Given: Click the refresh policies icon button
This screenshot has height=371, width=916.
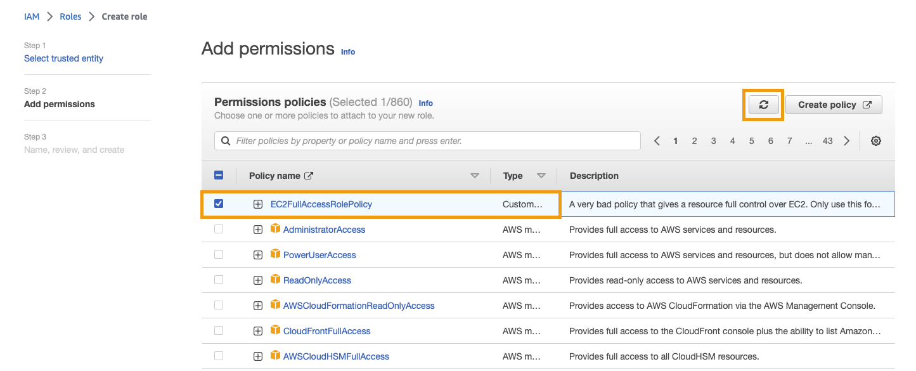Looking at the screenshot, I should [763, 105].
